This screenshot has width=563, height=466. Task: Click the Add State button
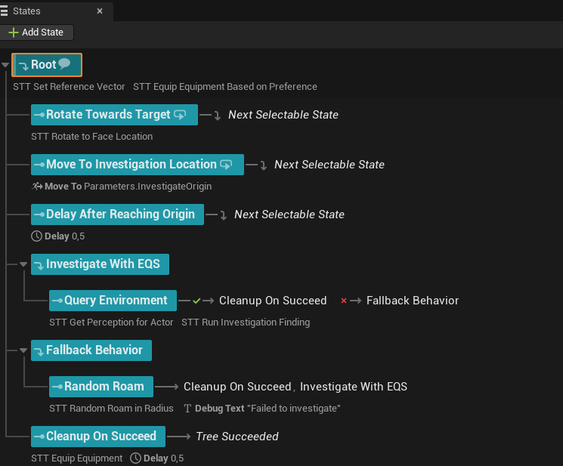(x=37, y=32)
